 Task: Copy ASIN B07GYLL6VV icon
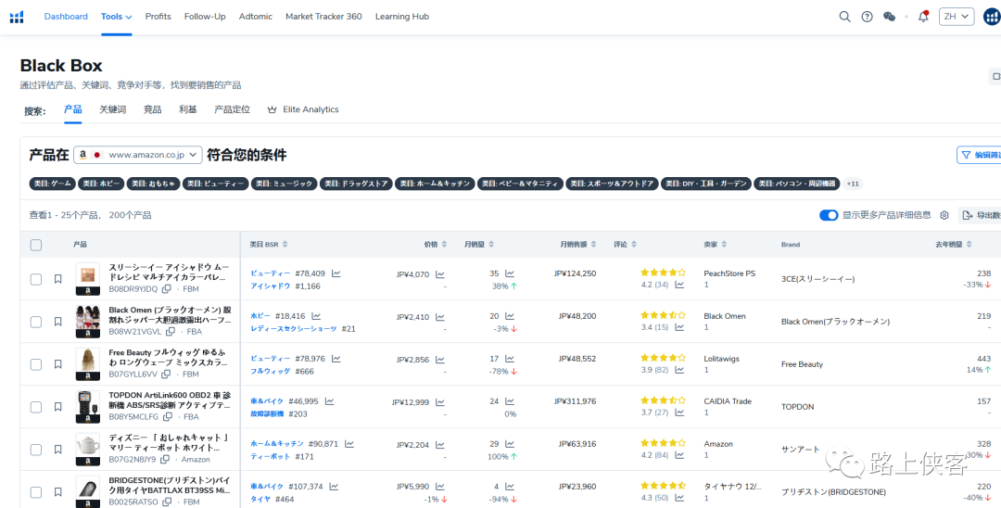pyautogui.click(x=166, y=374)
